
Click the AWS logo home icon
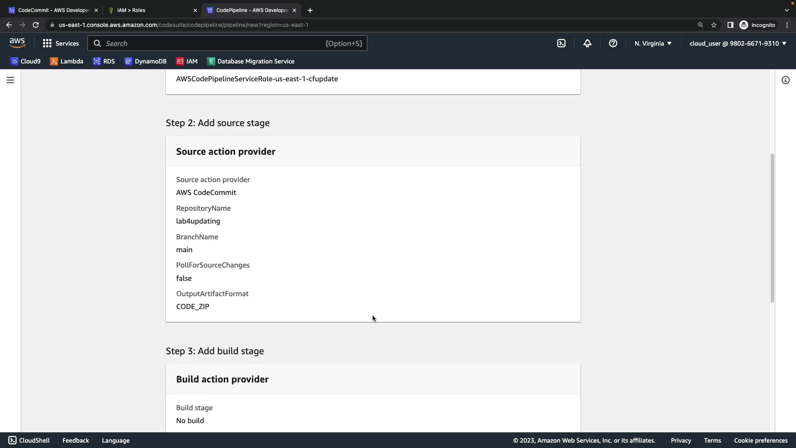[x=17, y=43]
